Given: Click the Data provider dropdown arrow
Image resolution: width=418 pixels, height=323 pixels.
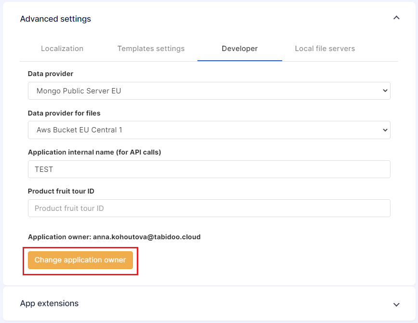Looking at the screenshot, I should 385,90.
